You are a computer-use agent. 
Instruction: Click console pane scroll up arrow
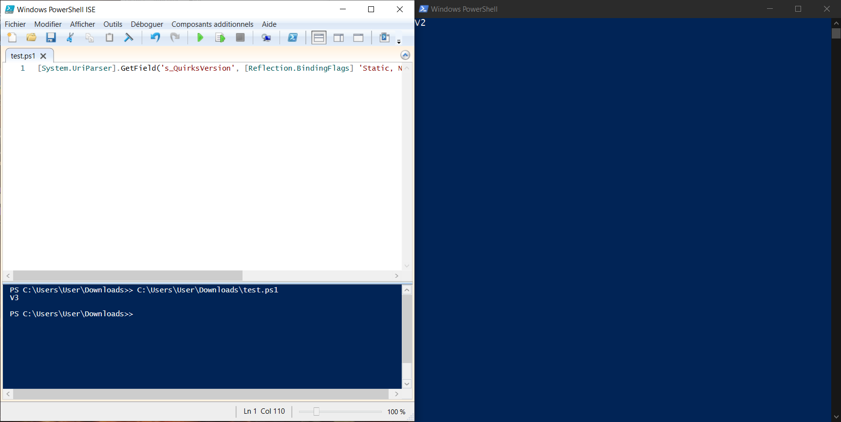407,290
